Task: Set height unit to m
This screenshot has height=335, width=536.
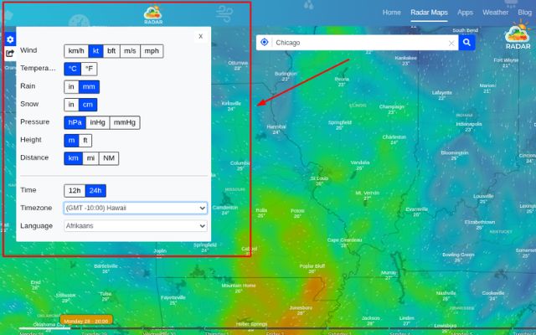Action: click(71, 140)
